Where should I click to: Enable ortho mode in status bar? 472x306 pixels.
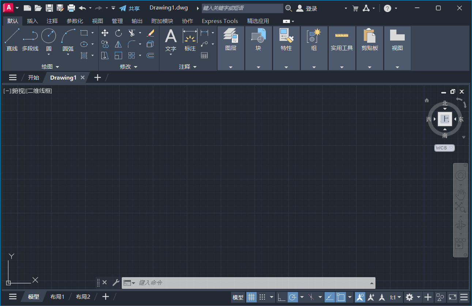(281, 297)
